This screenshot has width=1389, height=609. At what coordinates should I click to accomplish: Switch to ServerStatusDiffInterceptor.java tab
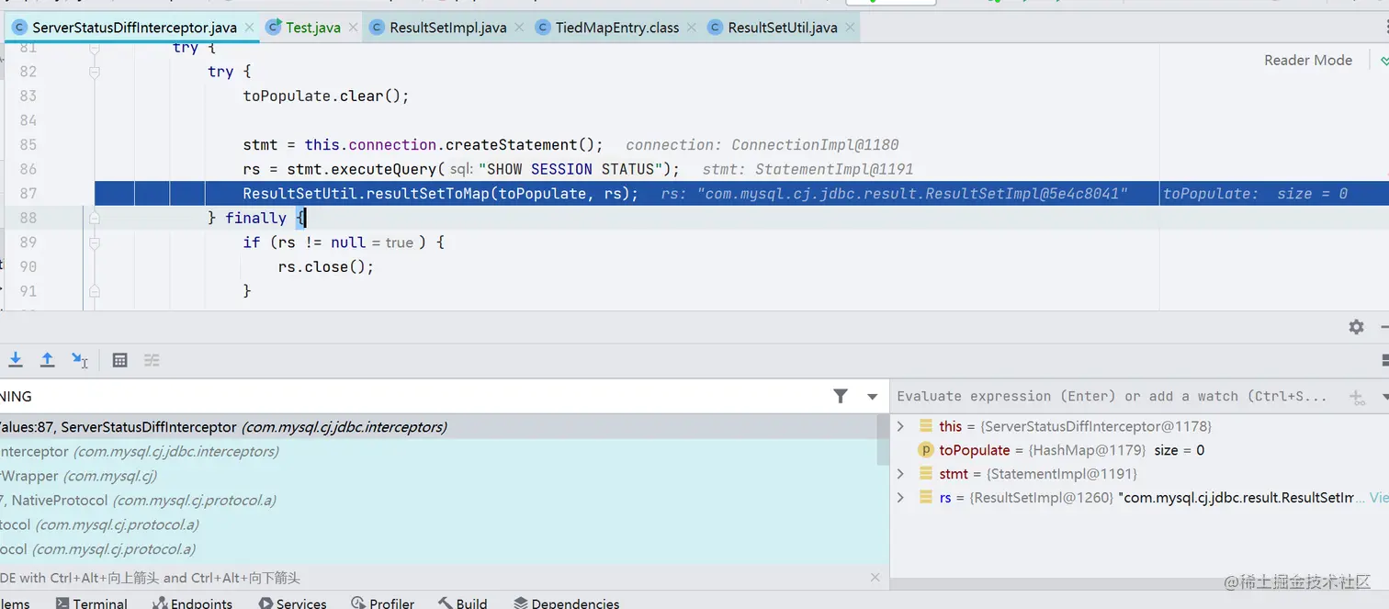click(134, 28)
